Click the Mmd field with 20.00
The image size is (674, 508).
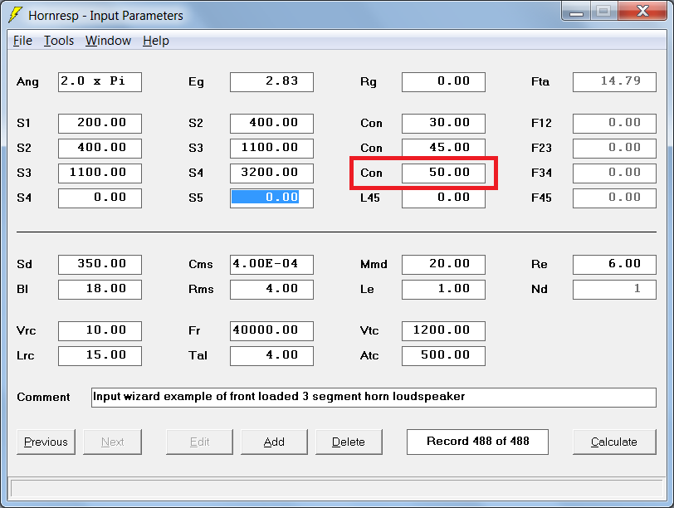coord(443,265)
